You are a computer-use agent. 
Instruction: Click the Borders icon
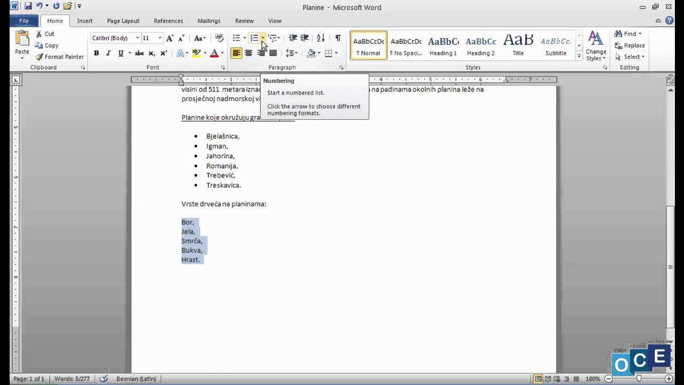(x=328, y=53)
